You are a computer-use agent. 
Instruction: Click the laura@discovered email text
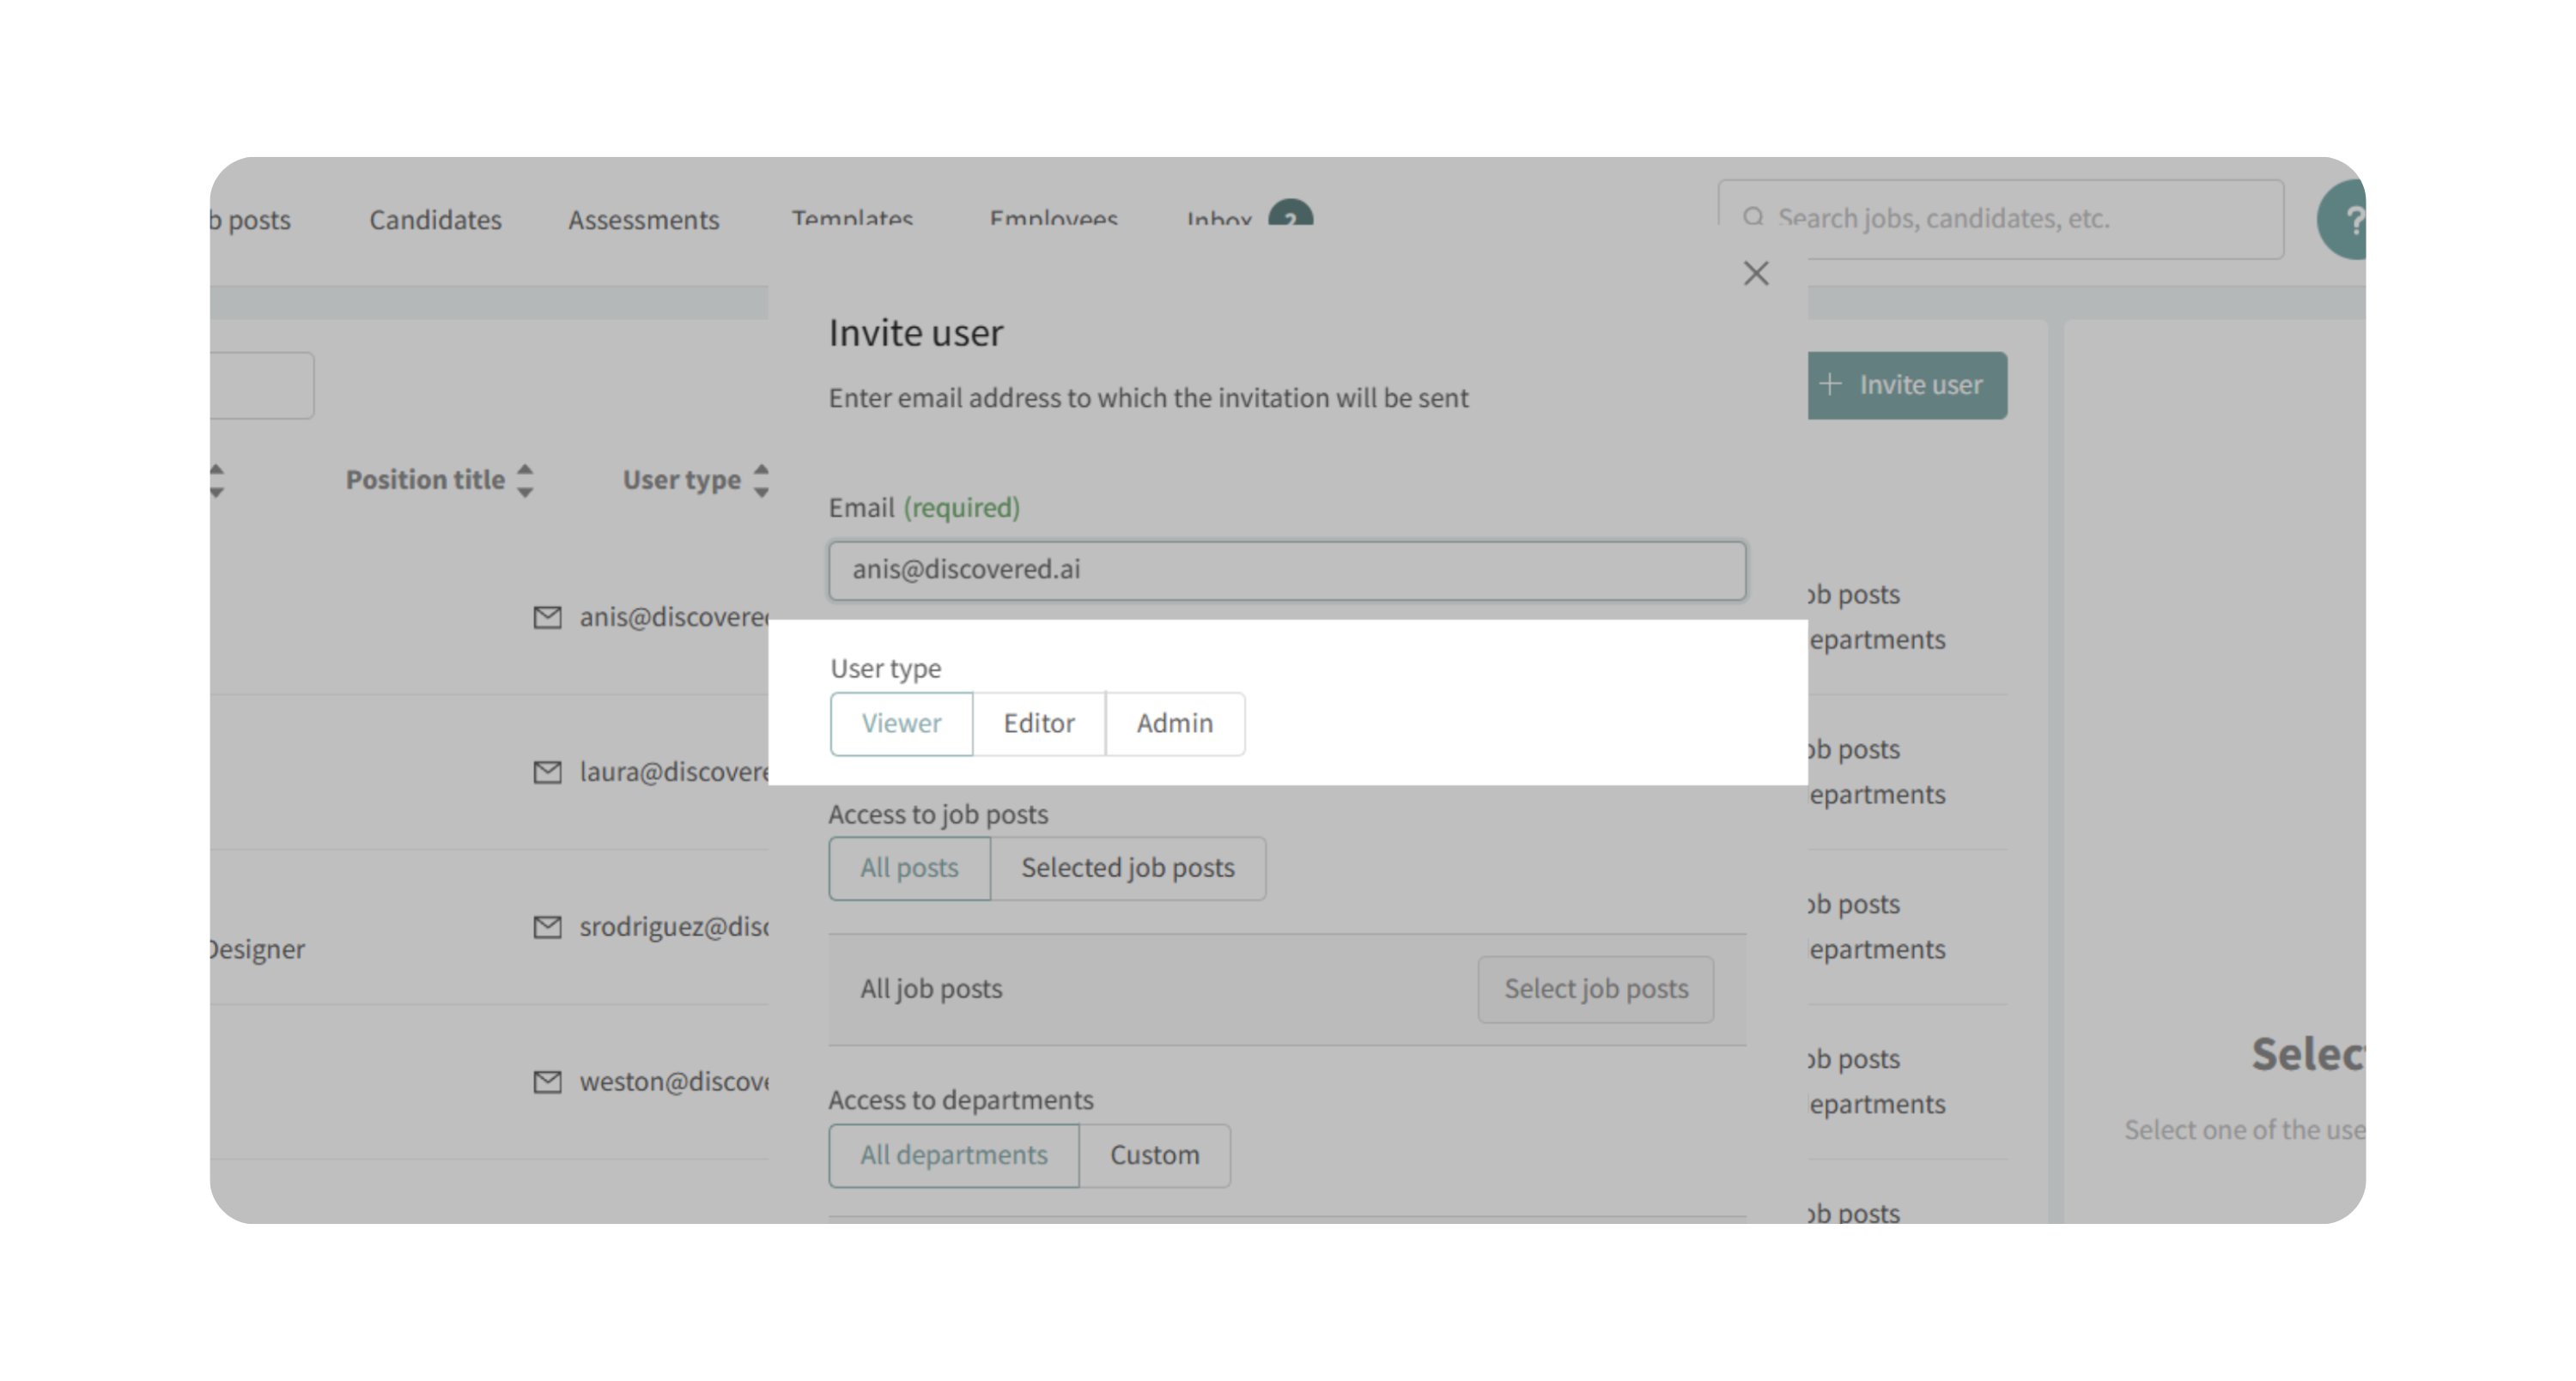674,772
